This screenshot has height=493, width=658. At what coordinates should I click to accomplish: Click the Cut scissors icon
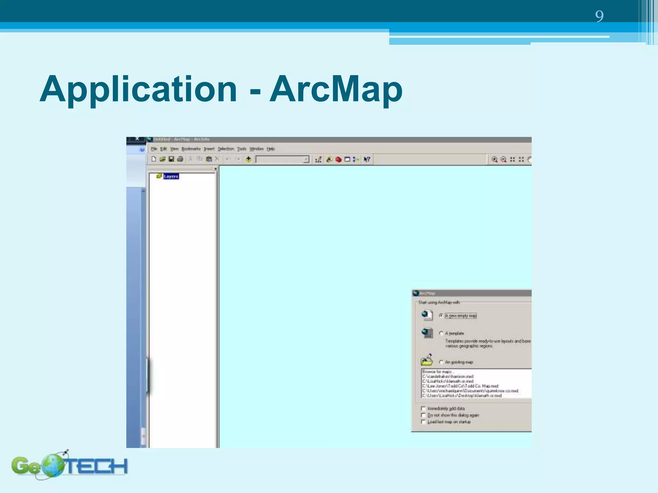[x=190, y=159]
